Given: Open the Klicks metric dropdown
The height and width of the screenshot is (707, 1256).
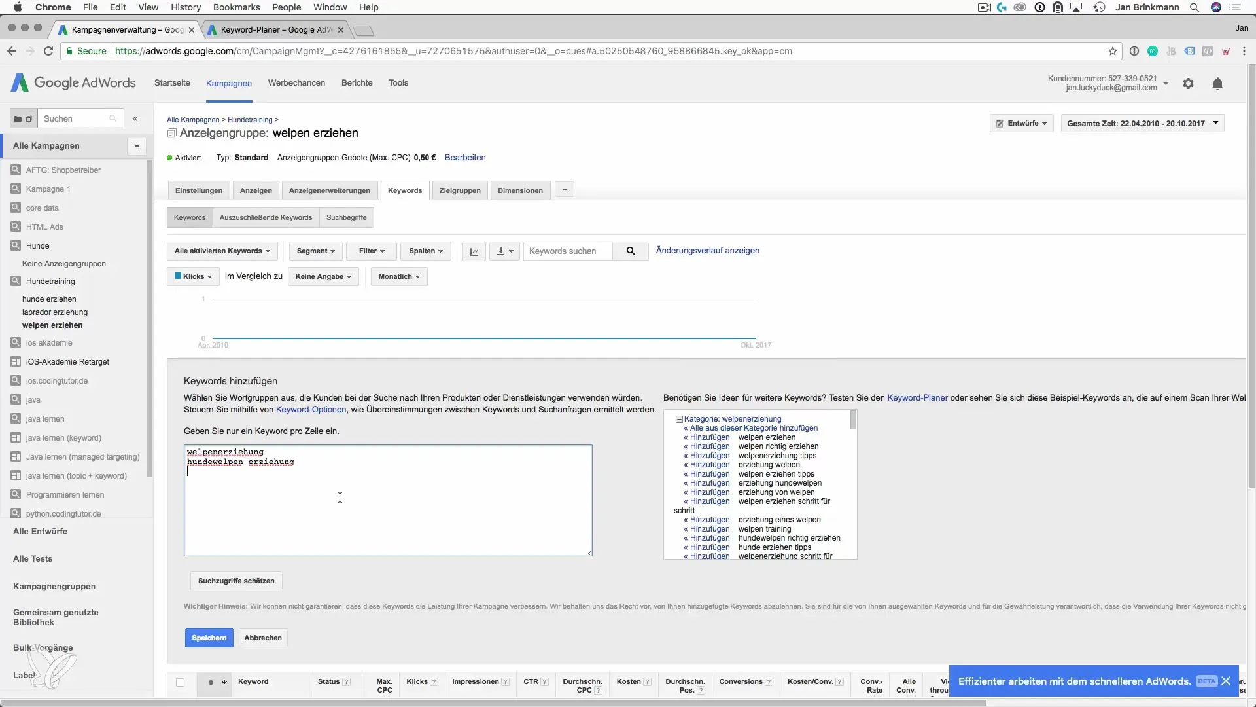Looking at the screenshot, I should (x=193, y=276).
